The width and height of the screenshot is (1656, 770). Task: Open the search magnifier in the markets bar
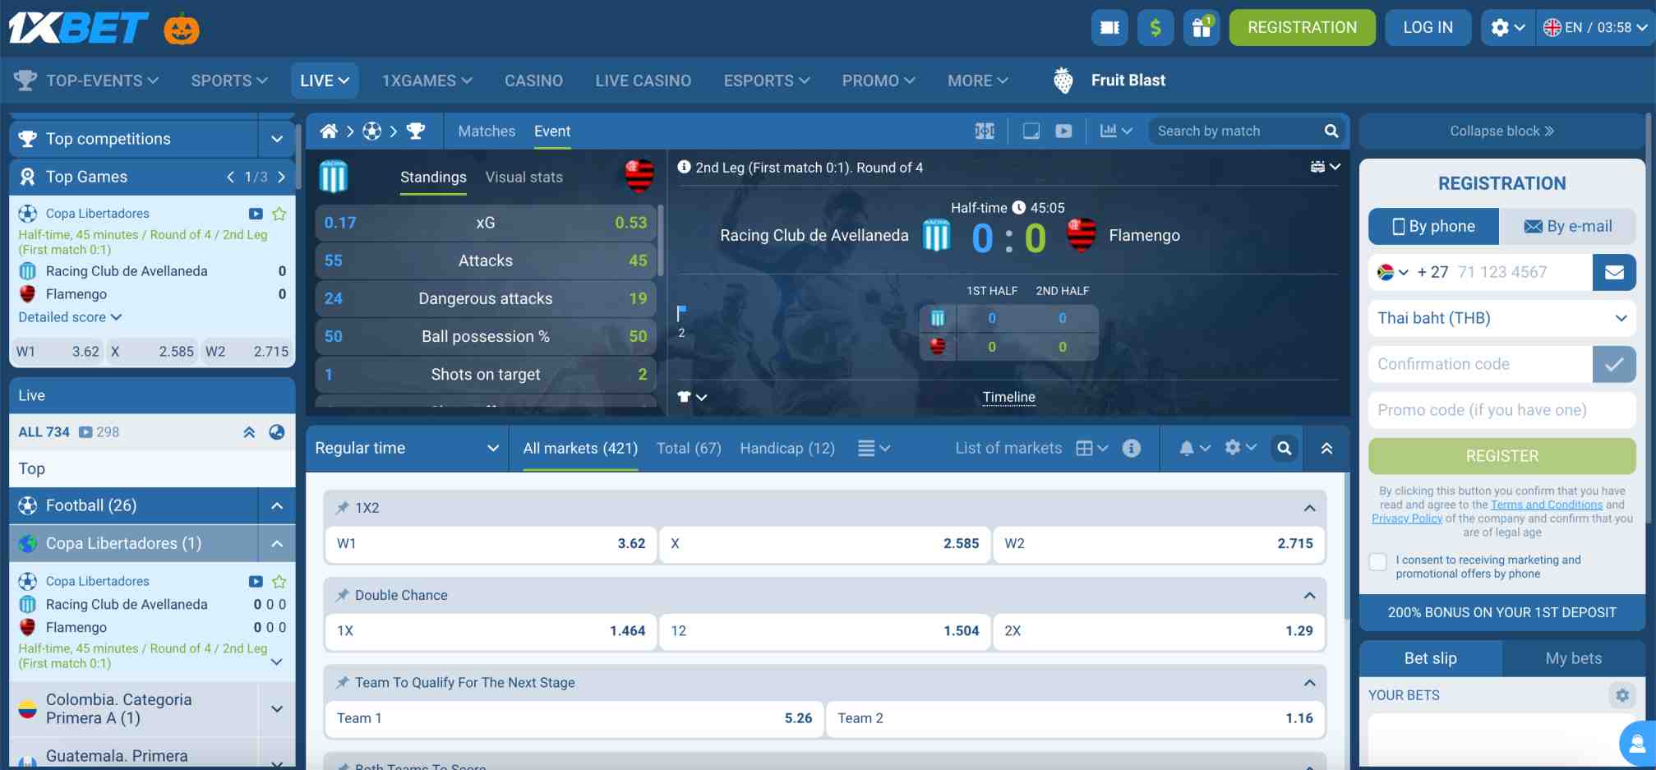point(1284,449)
